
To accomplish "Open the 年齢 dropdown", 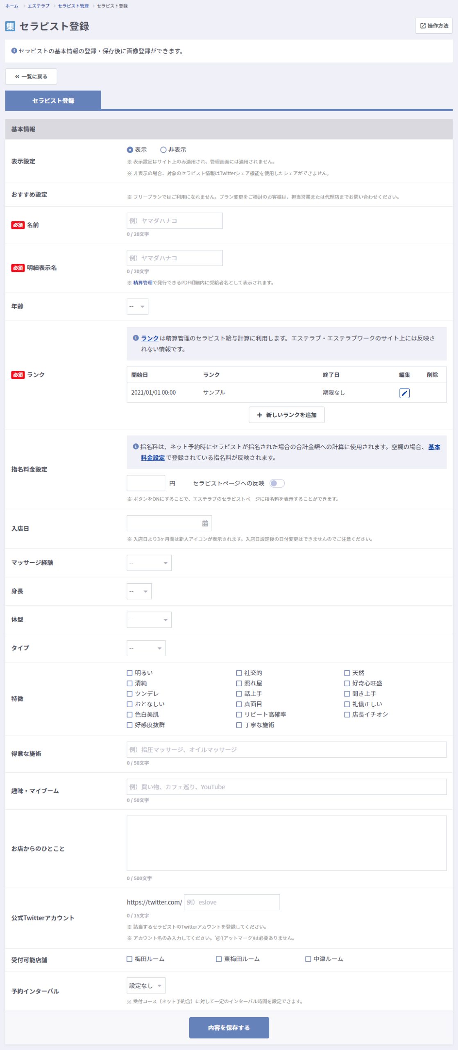I will pos(137,306).
